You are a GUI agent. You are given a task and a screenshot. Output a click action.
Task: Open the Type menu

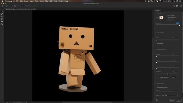coord(36,1)
